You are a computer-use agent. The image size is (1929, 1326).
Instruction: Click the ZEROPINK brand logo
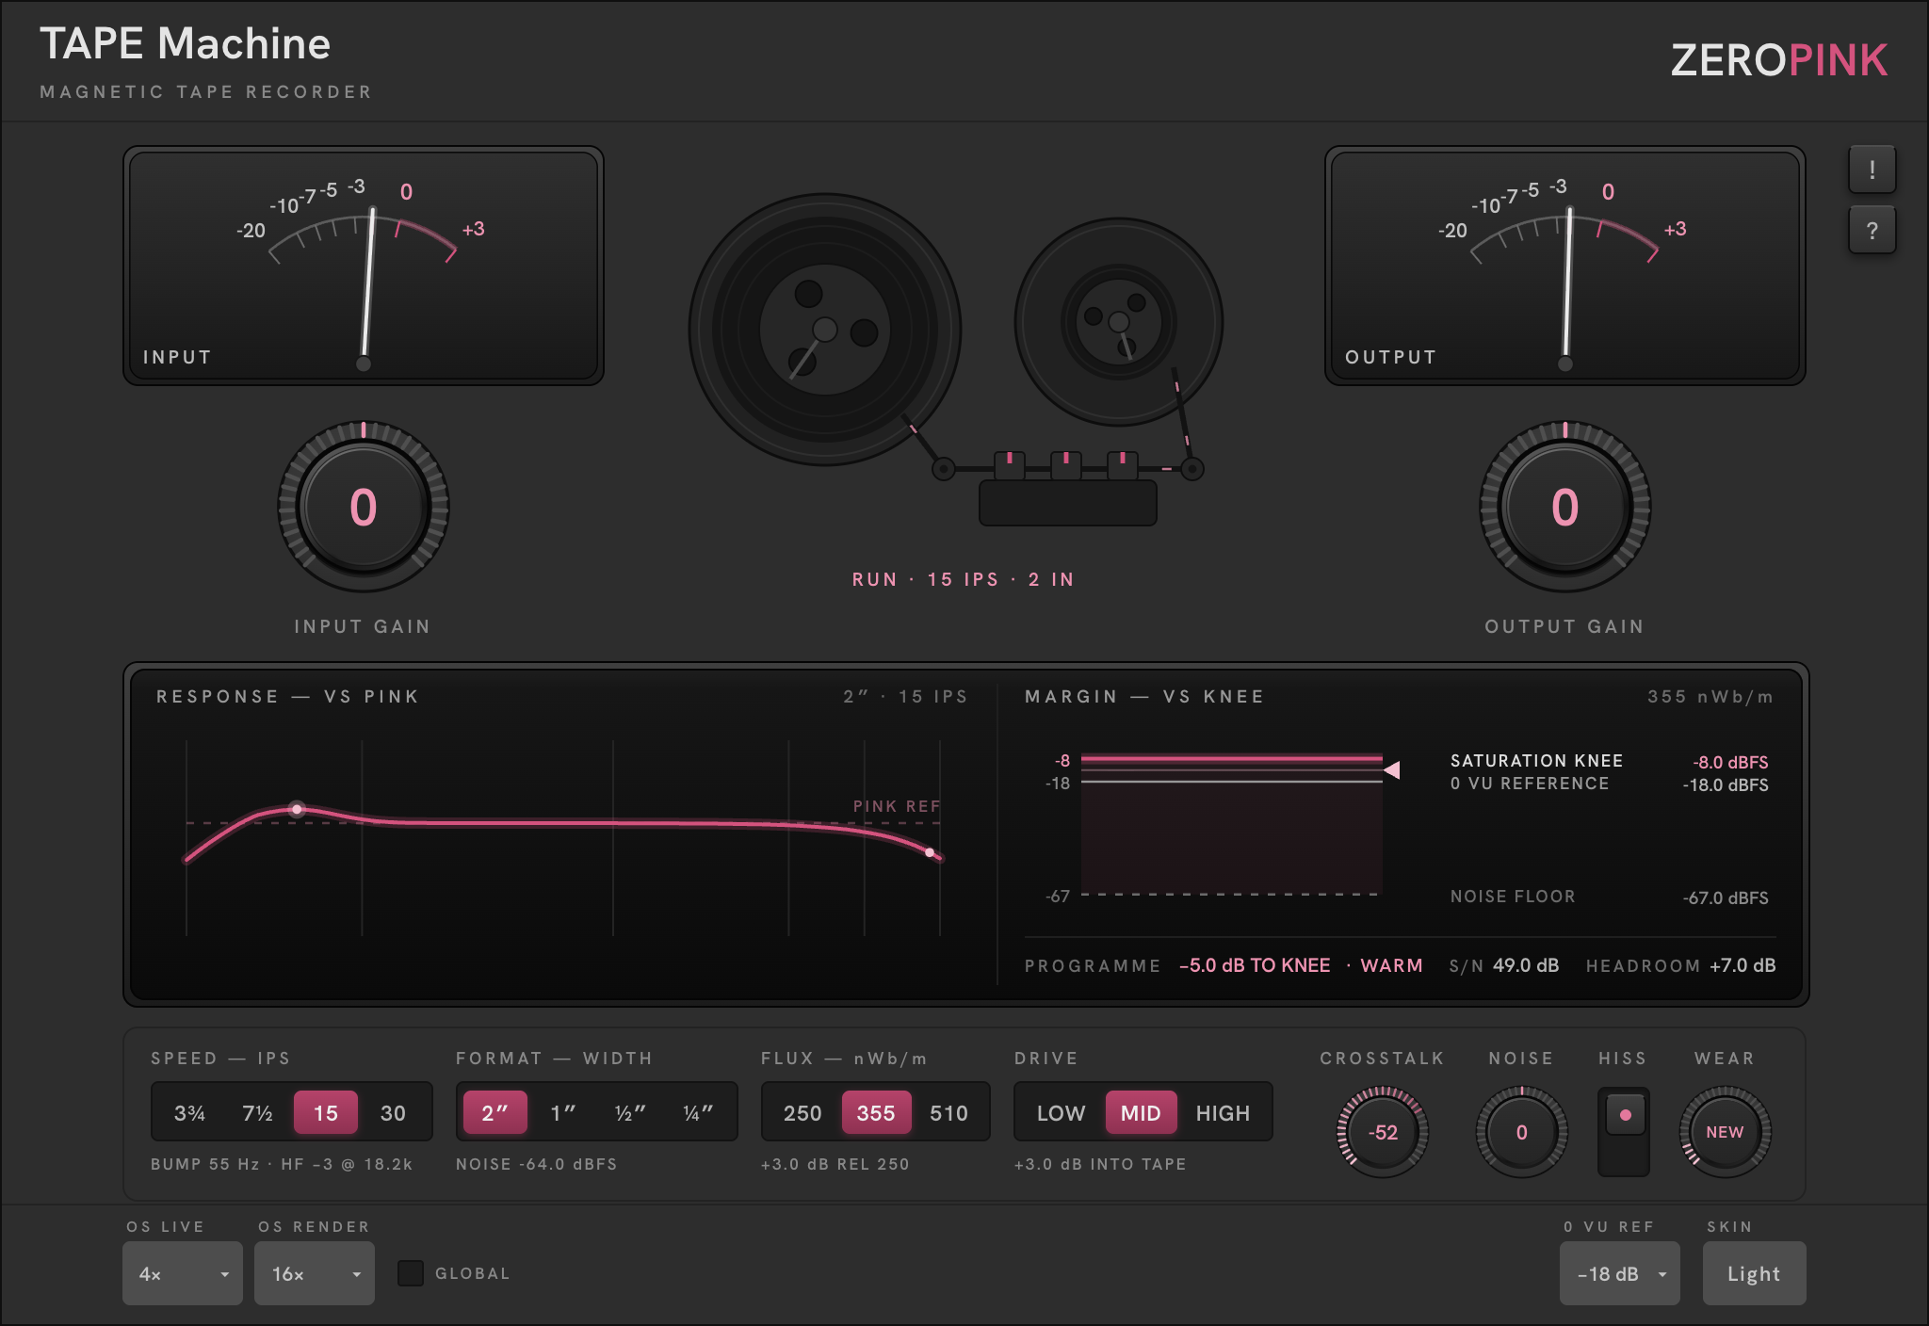pos(1779,60)
